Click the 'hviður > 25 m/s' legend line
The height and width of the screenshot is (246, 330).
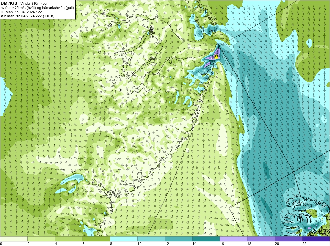(x=37, y=8)
